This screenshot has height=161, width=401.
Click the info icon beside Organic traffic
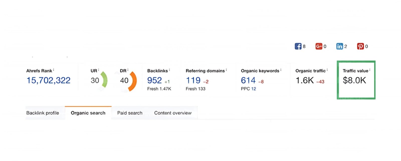click(x=327, y=70)
